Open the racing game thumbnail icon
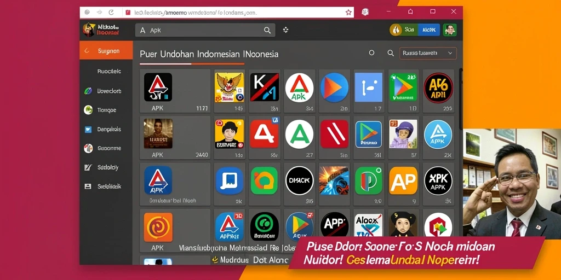The width and height of the screenshot is (561, 280). tap(334, 180)
